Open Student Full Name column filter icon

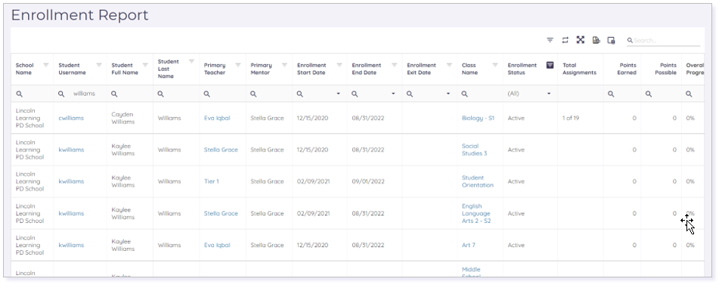click(x=145, y=65)
